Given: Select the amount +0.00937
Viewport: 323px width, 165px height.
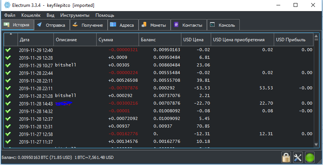Looking at the screenshot, I should 119,126.
